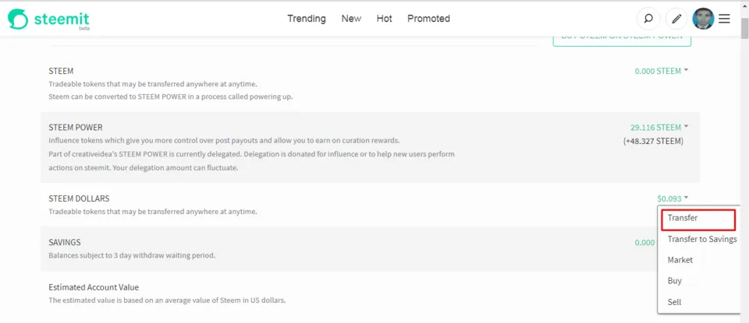Choose Buy in the dropdown menu

pos(674,281)
